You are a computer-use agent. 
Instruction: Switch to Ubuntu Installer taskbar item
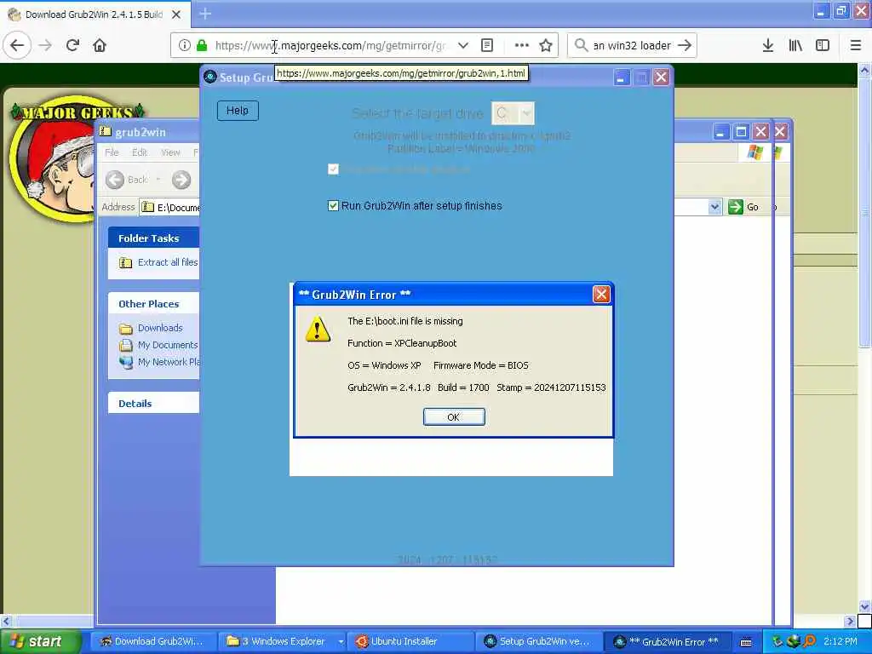(410, 642)
